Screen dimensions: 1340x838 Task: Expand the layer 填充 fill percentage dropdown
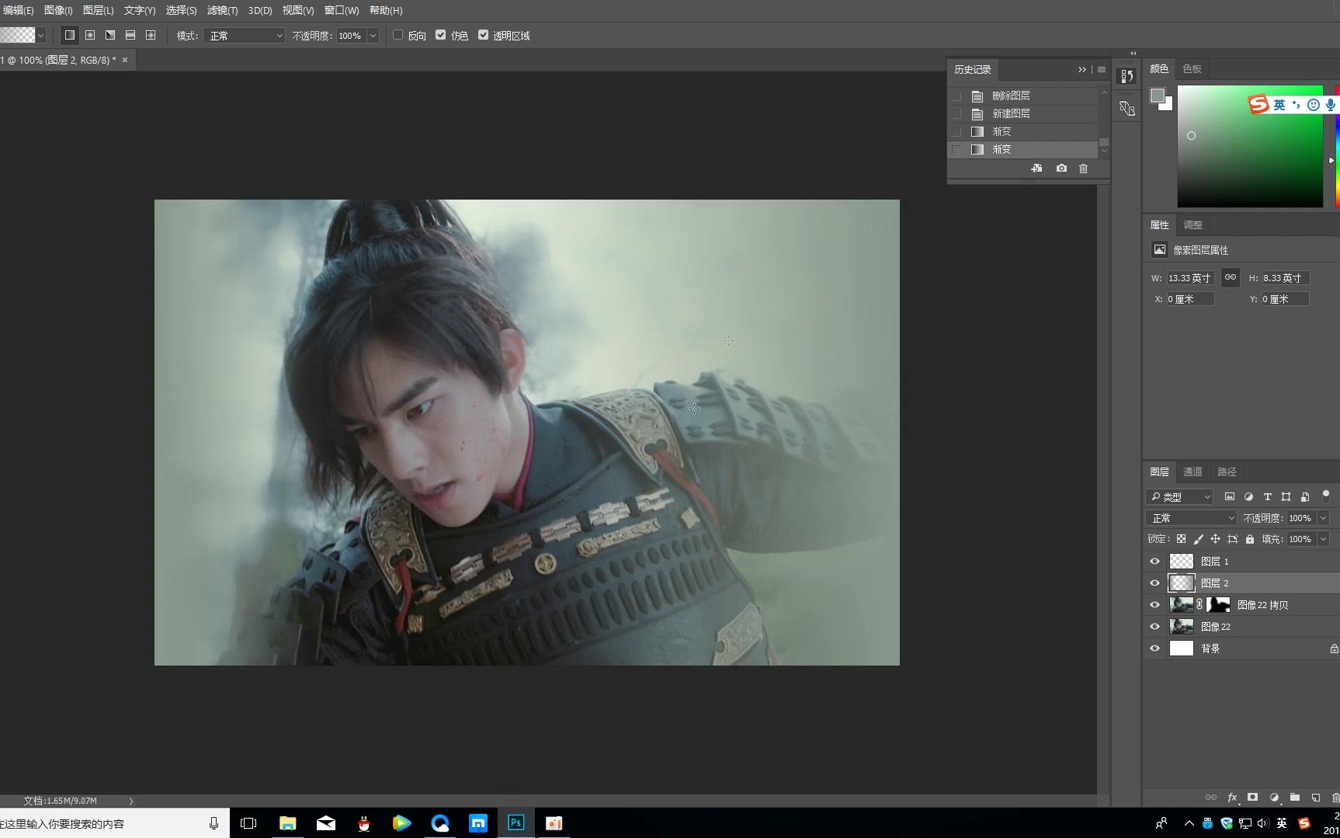coord(1323,539)
